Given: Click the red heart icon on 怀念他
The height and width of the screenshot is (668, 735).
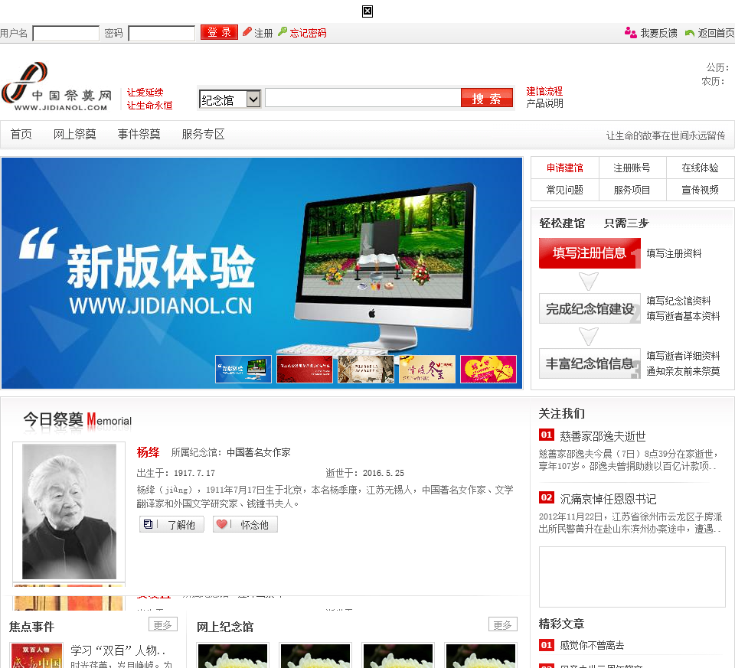Looking at the screenshot, I should [x=222, y=524].
